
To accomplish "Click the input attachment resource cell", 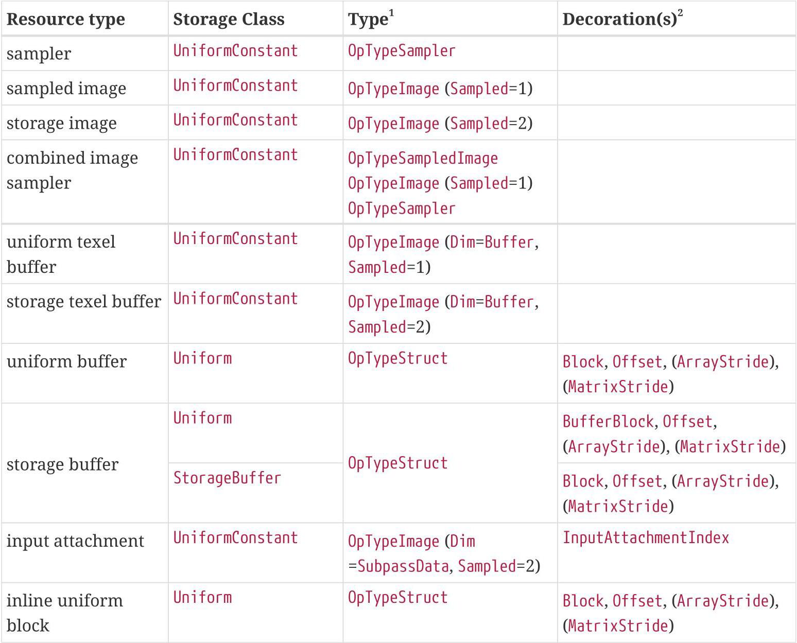I will pyautogui.click(x=75, y=541).
